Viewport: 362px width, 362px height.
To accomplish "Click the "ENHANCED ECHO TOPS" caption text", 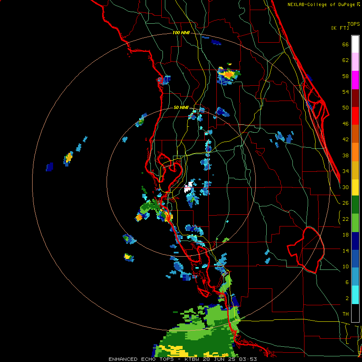I will point(141,359).
